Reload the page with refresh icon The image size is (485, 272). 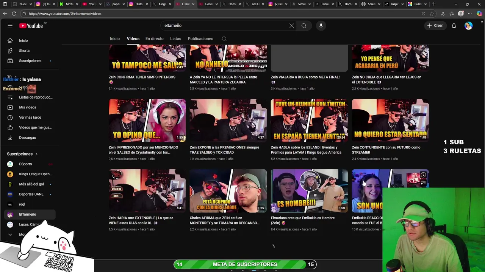(14, 14)
